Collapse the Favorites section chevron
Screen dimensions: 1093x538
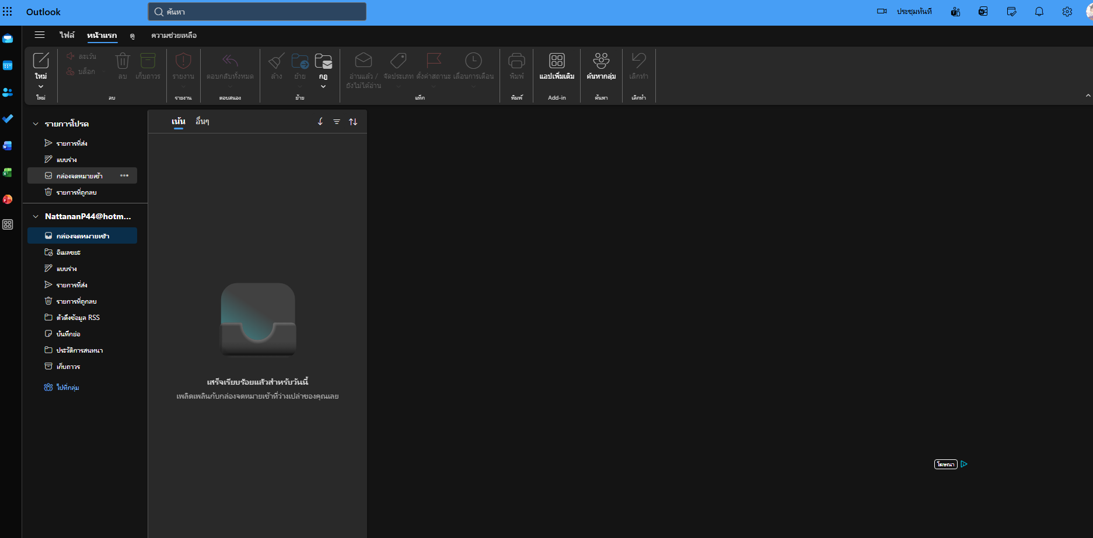tap(36, 124)
